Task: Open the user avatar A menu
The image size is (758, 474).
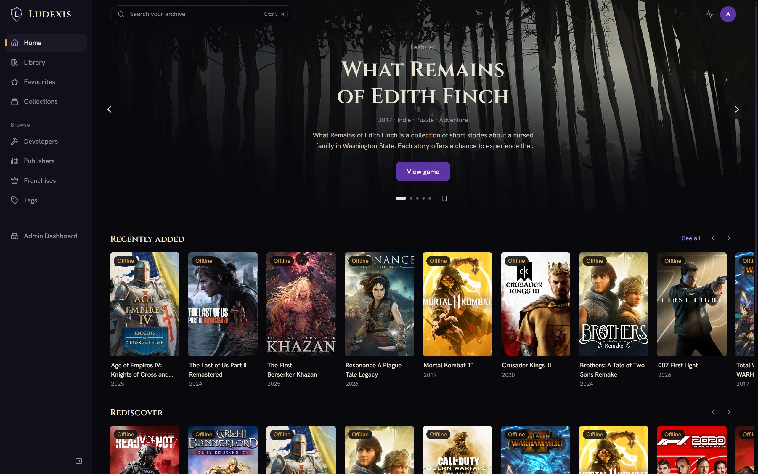Action: (x=728, y=14)
